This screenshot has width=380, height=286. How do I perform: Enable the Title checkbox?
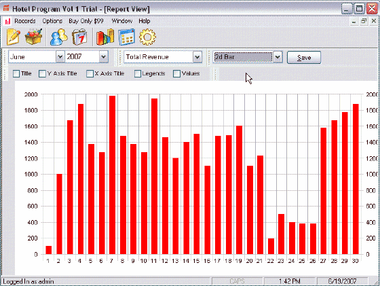(x=16, y=74)
